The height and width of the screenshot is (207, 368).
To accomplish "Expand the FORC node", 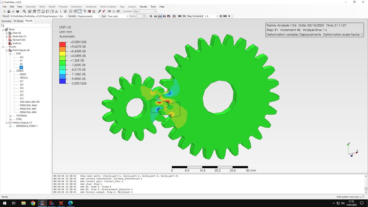I will (10, 119).
